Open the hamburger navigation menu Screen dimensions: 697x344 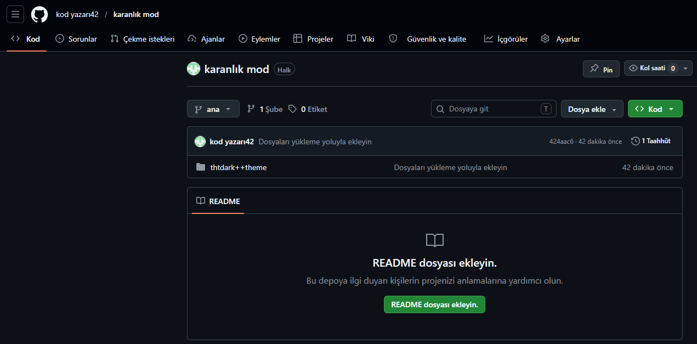15,14
